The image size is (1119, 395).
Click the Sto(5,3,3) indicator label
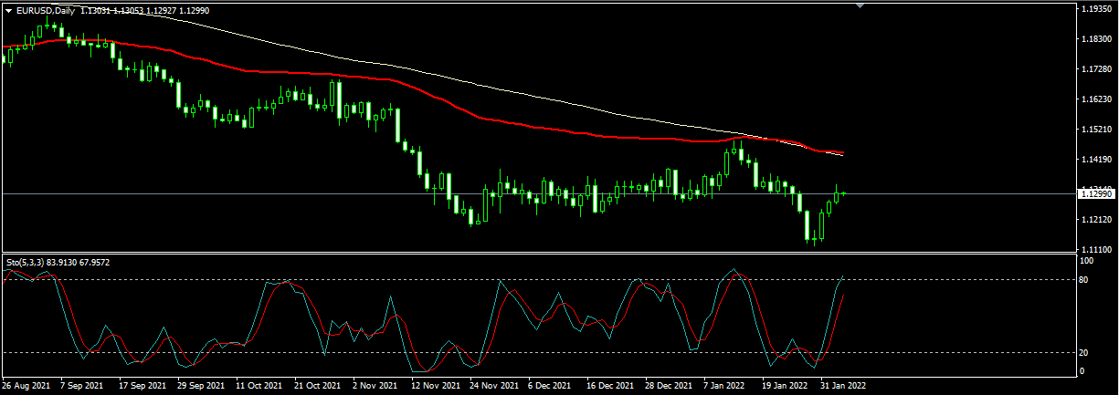(x=27, y=263)
